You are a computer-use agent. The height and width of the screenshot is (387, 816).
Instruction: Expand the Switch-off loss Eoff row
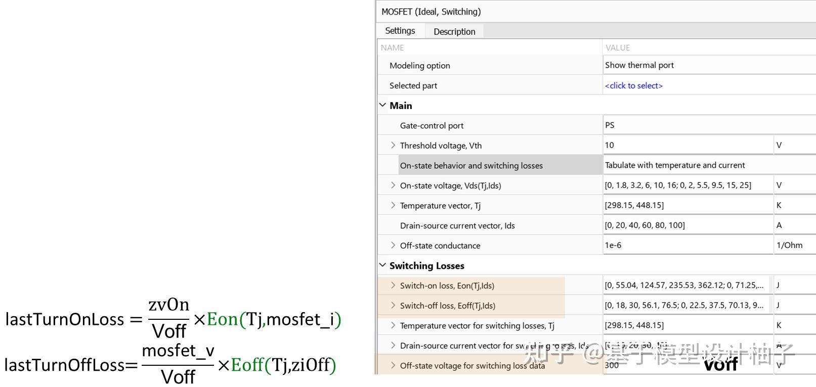(x=393, y=305)
